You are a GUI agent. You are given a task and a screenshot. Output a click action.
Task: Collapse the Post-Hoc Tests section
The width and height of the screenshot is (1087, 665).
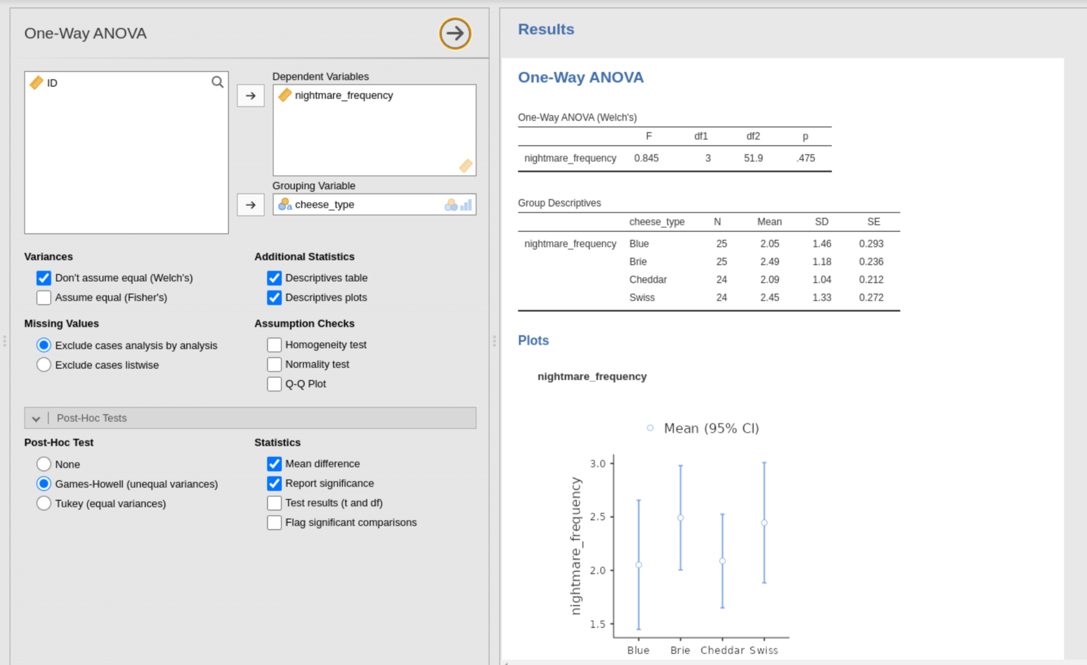pyautogui.click(x=250, y=418)
